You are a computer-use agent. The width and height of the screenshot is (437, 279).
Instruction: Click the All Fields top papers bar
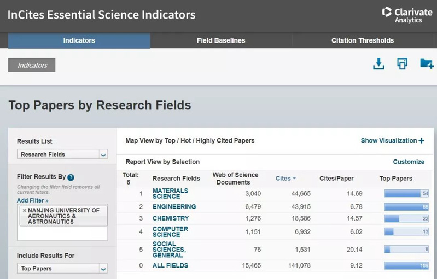click(406, 266)
